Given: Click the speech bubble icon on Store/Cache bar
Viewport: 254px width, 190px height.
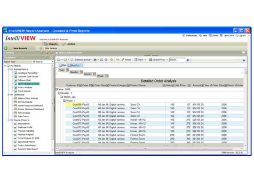Looking at the screenshot, I should pos(243,53).
